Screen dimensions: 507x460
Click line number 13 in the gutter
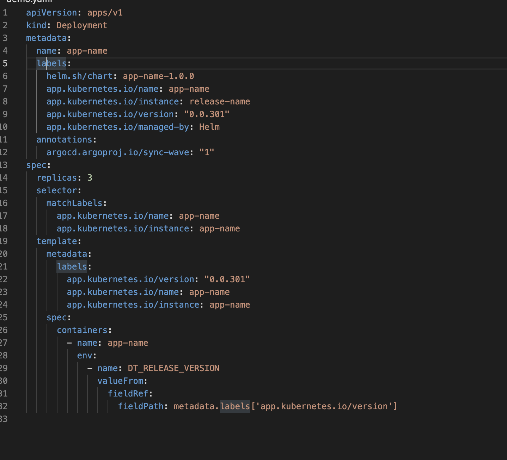(5, 165)
